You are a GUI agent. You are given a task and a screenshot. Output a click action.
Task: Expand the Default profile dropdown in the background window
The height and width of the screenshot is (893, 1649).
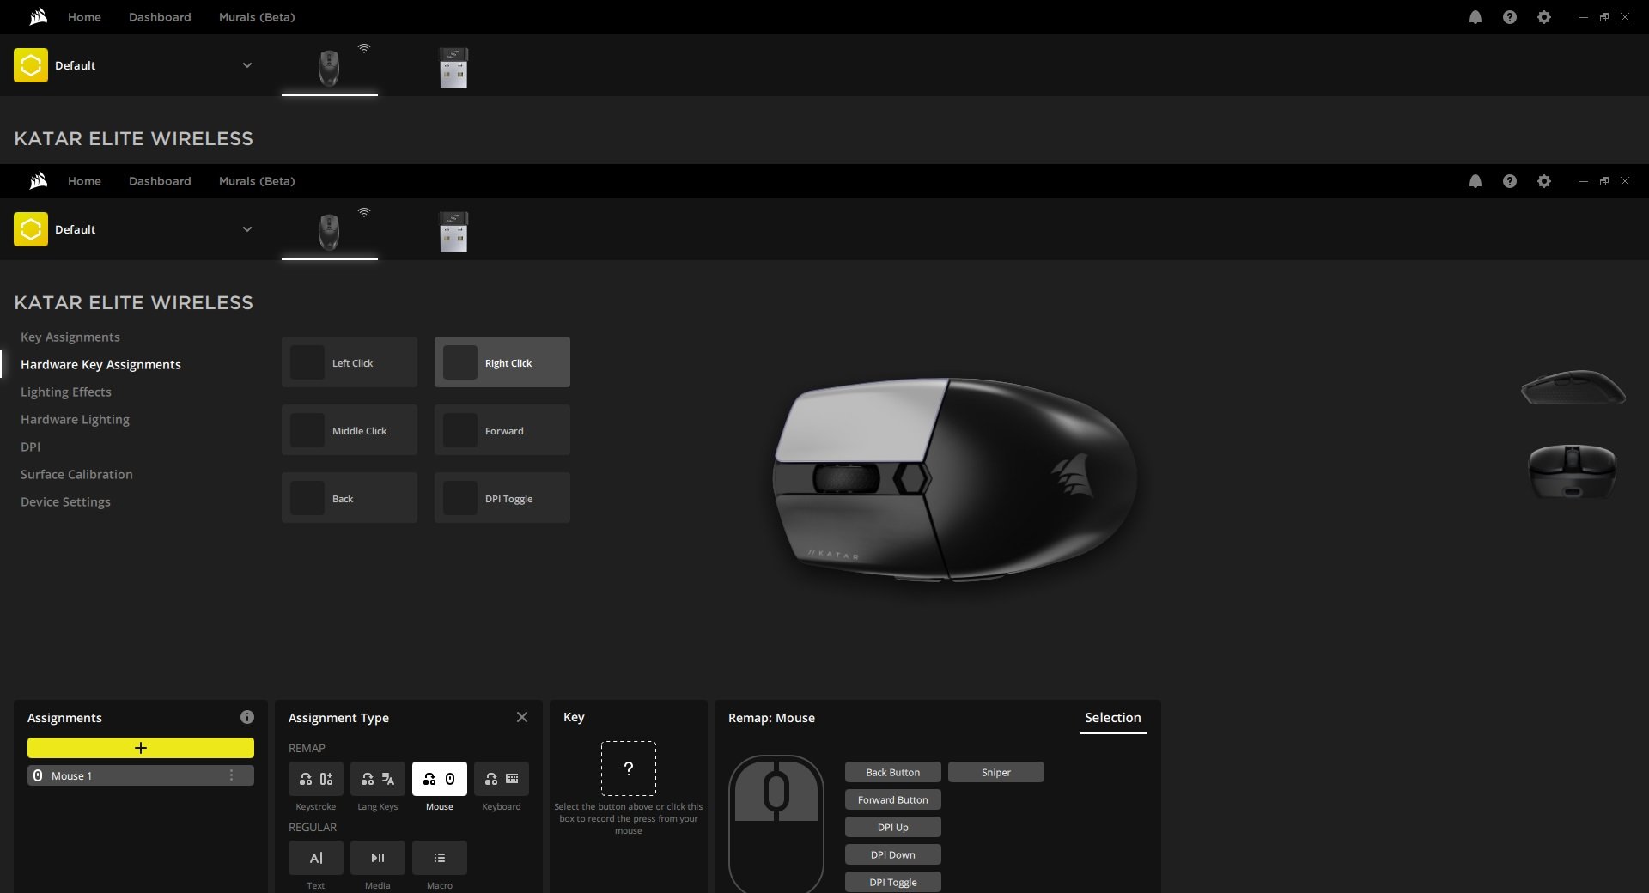point(247,65)
